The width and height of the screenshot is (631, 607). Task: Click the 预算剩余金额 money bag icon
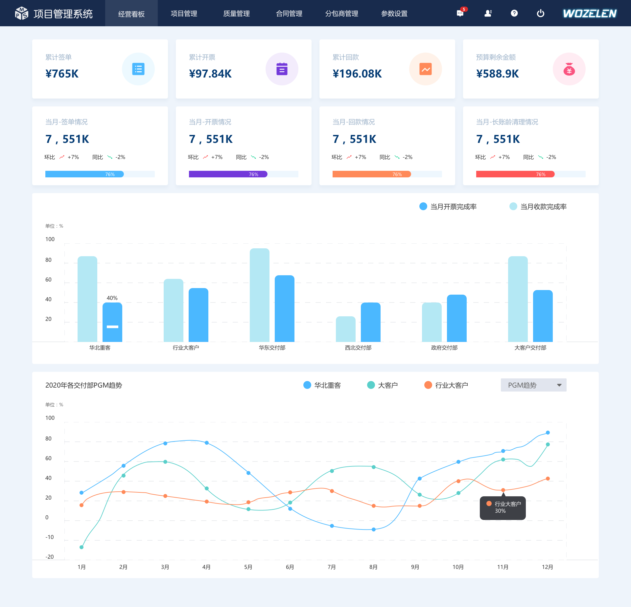[569, 69]
